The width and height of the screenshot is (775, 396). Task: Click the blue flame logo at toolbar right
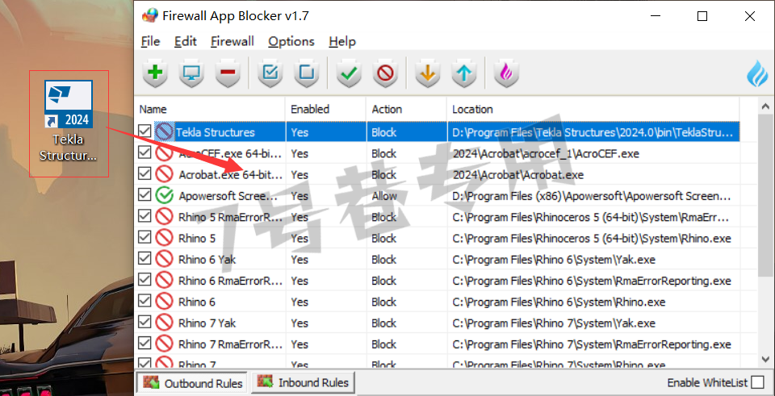(x=758, y=73)
